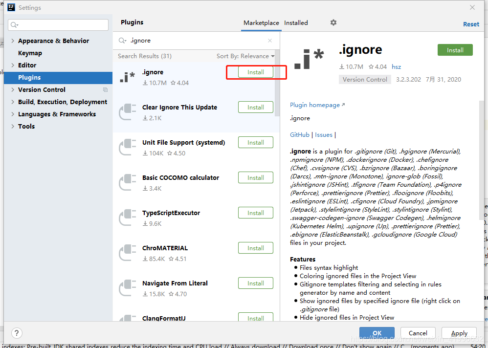This screenshot has width=488, height=348.
Task: Open the Plugin homepage link
Action: (317, 105)
